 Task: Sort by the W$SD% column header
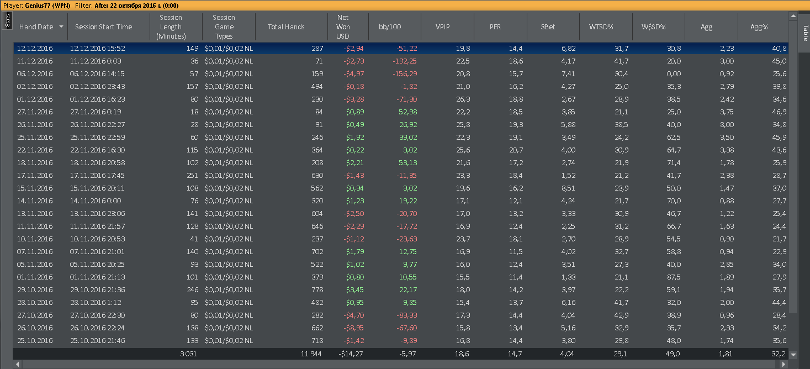pos(658,27)
